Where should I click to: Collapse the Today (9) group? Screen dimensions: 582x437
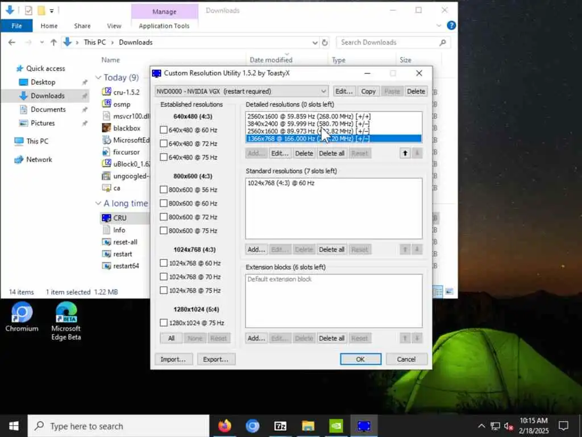coord(98,77)
